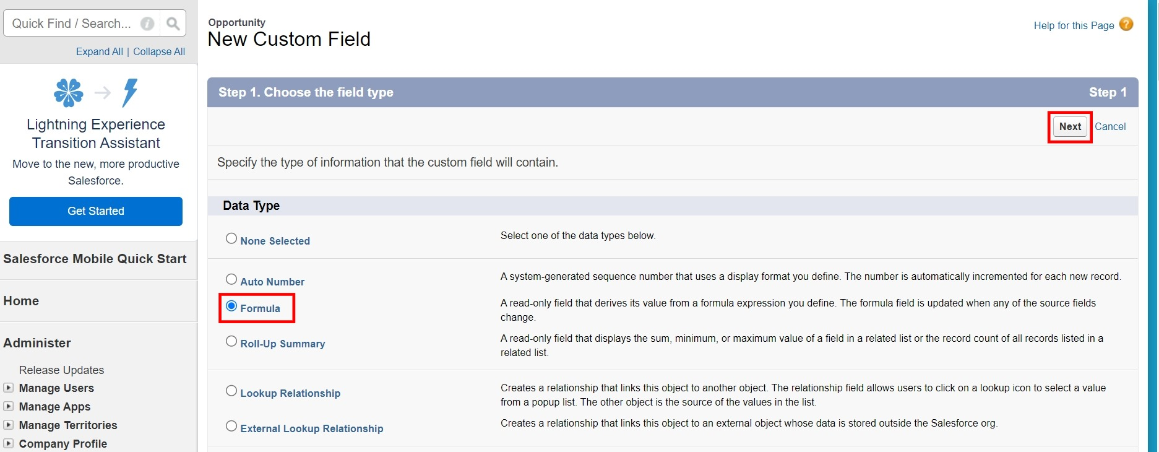Expand the Manage Users tree node
The image size is (1159, 452).
(9, 388)
